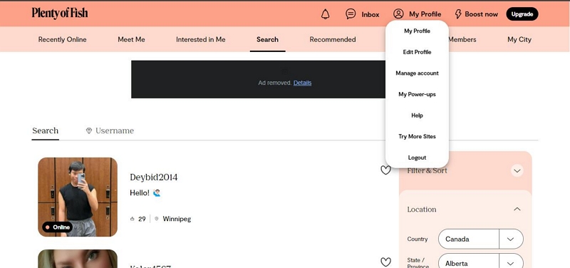Click the Winnipeg location text

[x=177, y=219]
